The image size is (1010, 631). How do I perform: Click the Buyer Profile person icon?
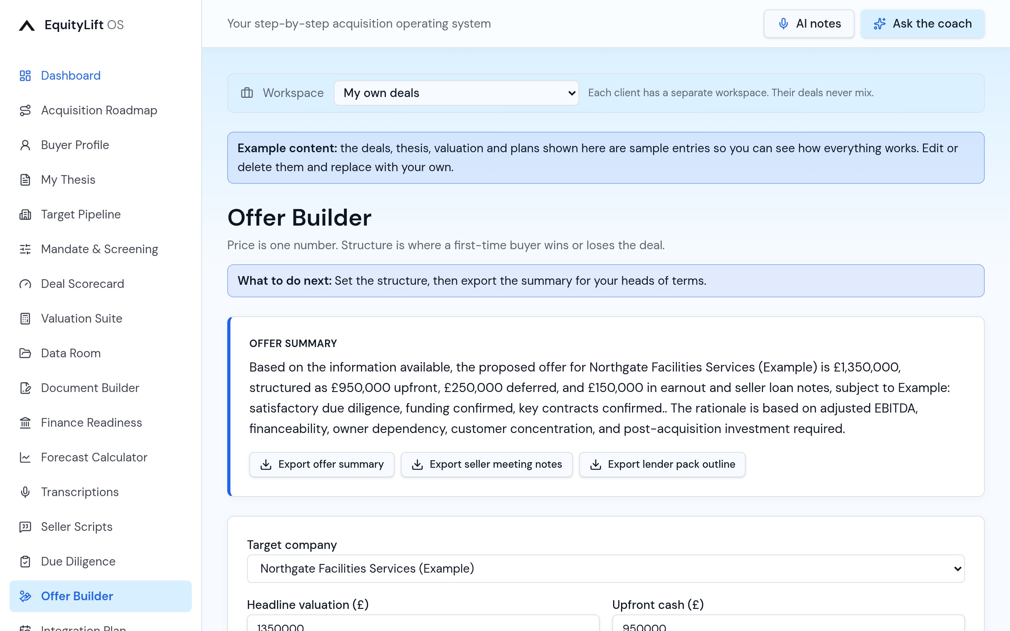[x=25, y=145]
